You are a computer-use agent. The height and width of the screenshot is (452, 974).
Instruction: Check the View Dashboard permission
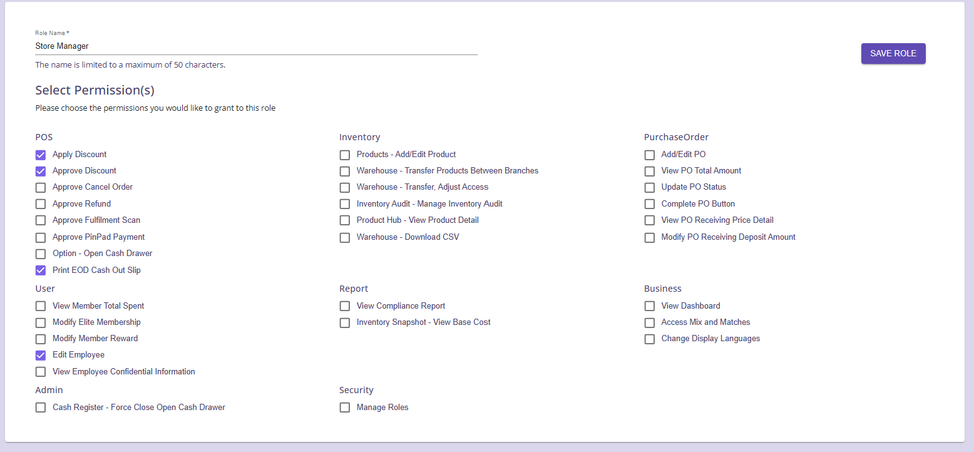point(650,306)
